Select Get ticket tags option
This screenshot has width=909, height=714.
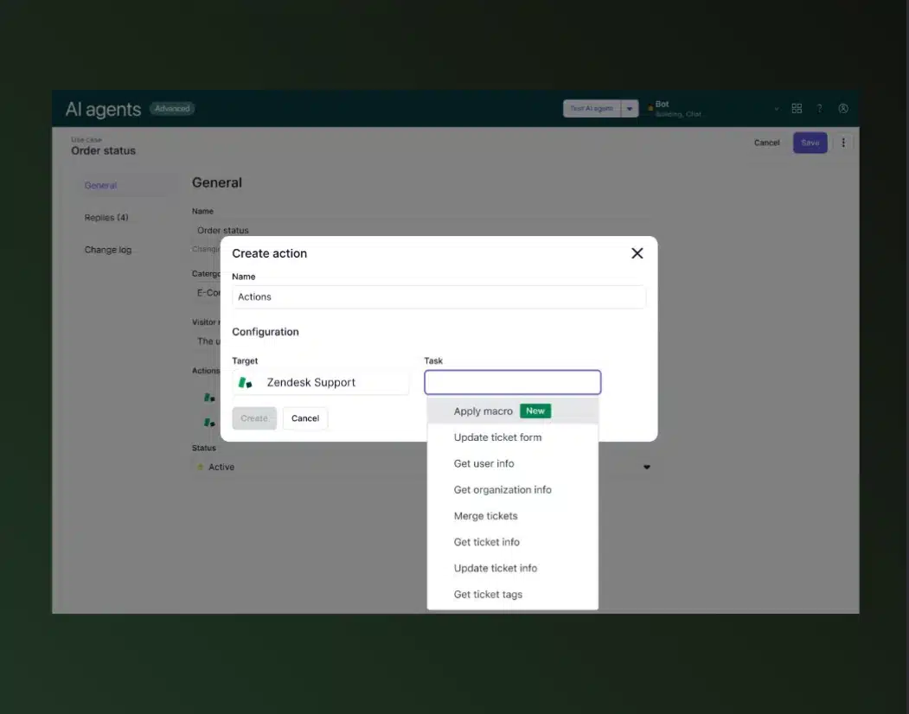488,595
